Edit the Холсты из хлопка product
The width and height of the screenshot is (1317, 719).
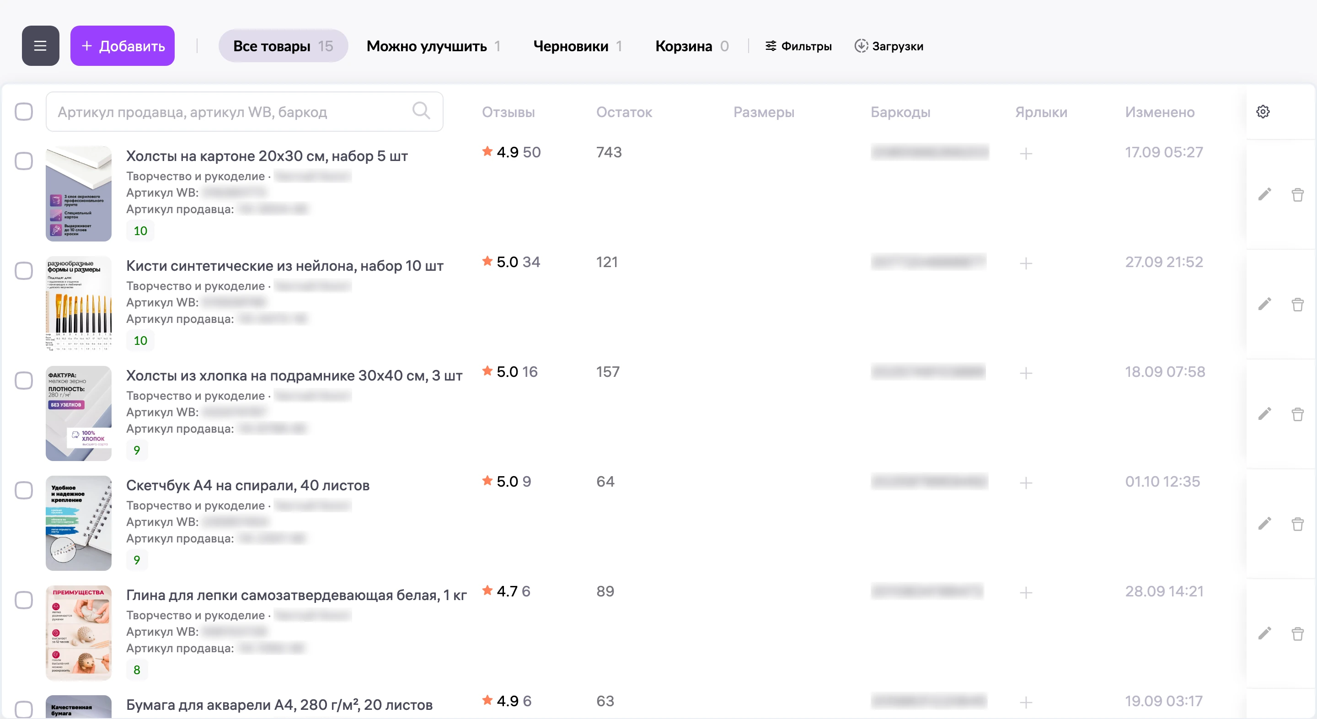click(x=1264, y=414)
